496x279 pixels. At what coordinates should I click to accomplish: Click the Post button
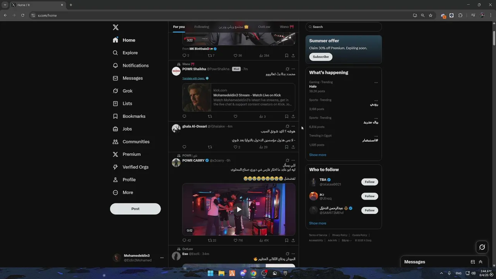pyautogui.click(x=135, y=208)
